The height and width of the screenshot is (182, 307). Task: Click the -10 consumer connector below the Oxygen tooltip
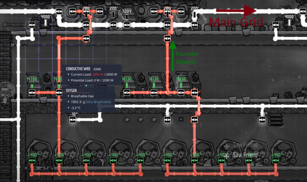[x=73, y=119]
